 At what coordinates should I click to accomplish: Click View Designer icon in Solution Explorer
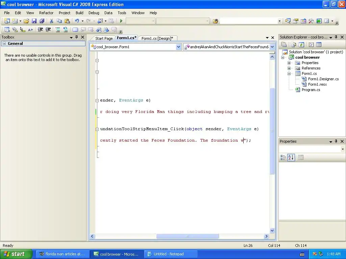[319, 45]
